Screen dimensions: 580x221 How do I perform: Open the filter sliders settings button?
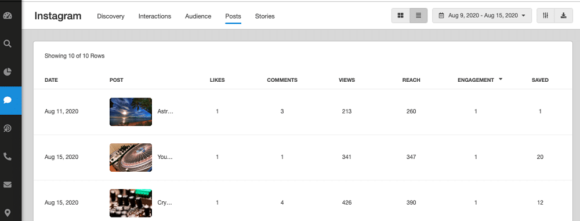(546, 16)
